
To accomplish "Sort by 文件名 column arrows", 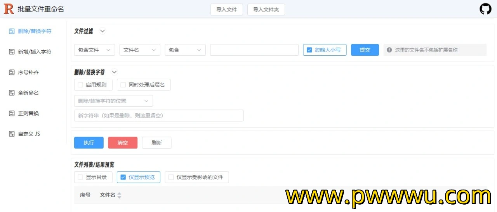I will coord(119,195).
